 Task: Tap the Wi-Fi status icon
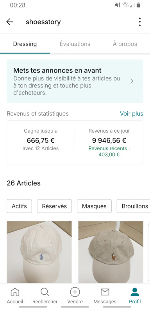pyautogui.click(x=125, y=5)
